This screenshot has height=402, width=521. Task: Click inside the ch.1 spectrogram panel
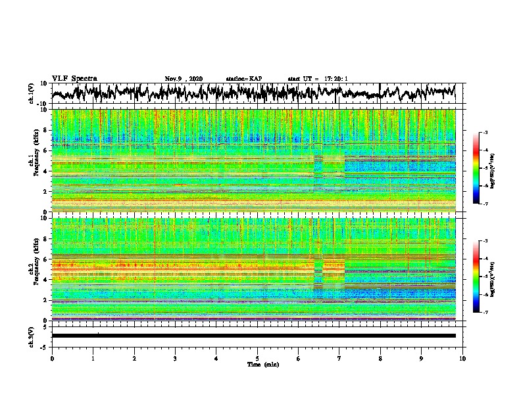click(x=253, y=160)
